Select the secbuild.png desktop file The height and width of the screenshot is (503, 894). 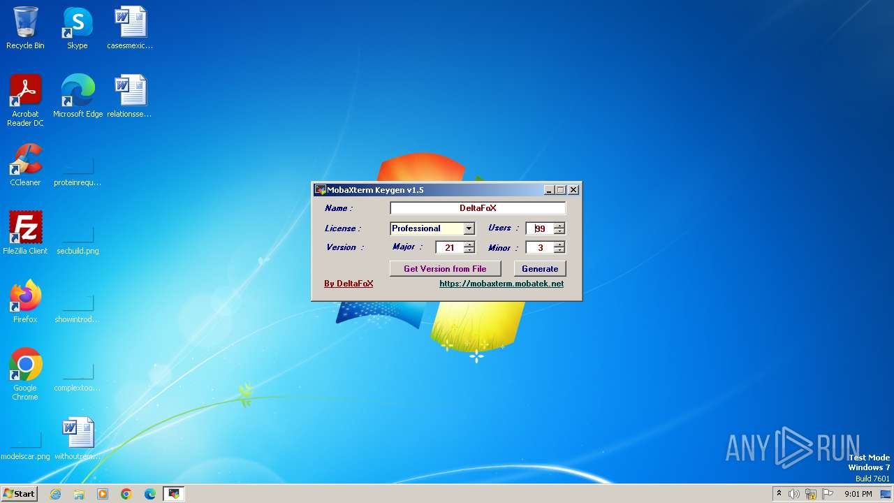[x=78, y=240]
